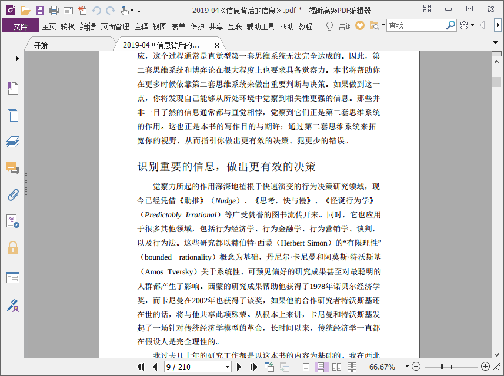
Task: Click the Open folder icon
Action: 25,10
